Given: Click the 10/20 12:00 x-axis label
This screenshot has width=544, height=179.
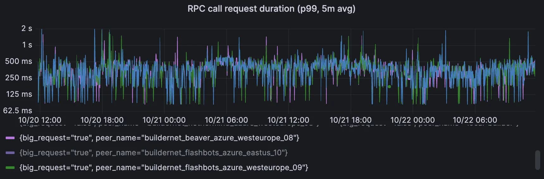Looking at the screenshot, I should pos(40,120).
